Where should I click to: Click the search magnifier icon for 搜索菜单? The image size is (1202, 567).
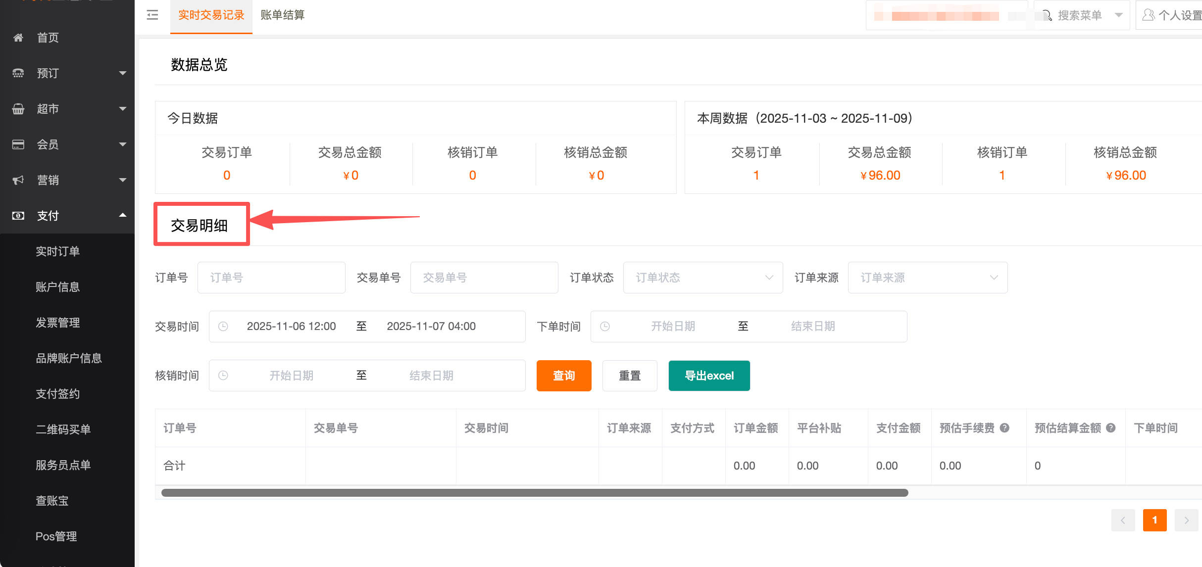[1047, 15]
